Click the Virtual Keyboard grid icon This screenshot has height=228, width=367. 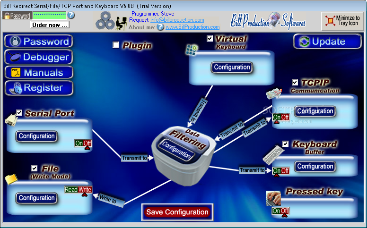pyautogui.click(x=192, y=50)
